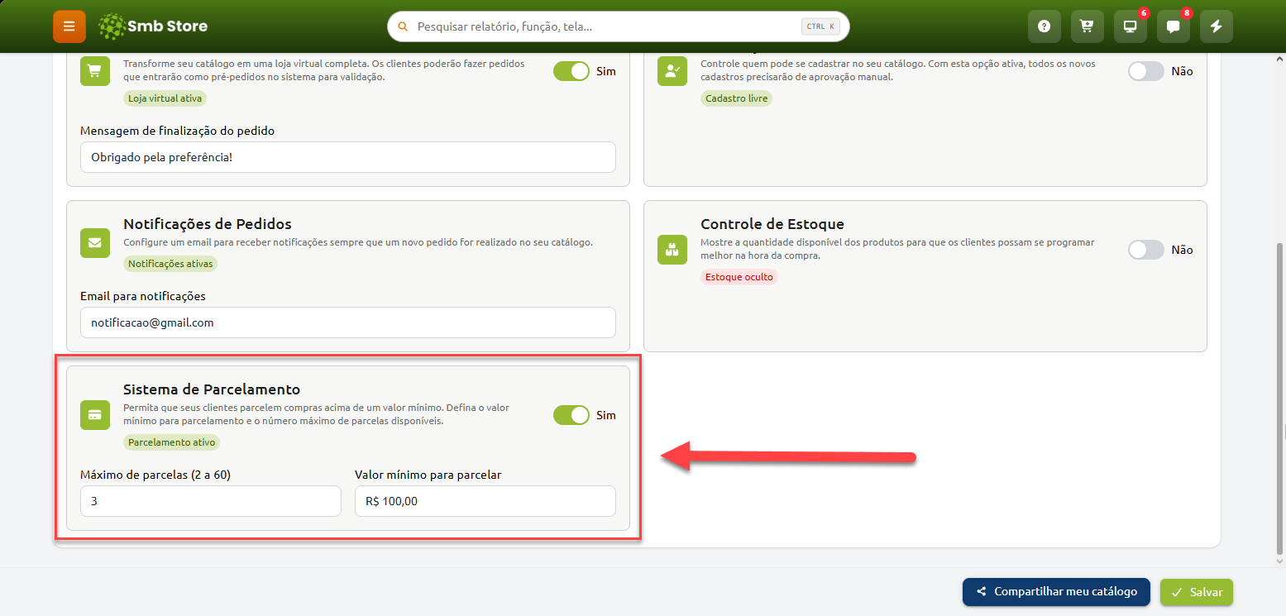Enable the Controle de Estoque toggle
Viewport: 1286px width, 616px height.
click(x=1146, y=250)
